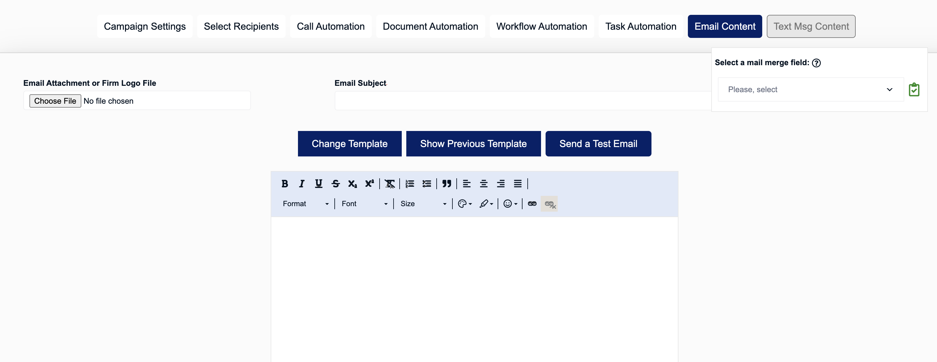Toggle underline formatting
Image resolution: width=937 pixels, height=362 pixels.
click(318, 184)
